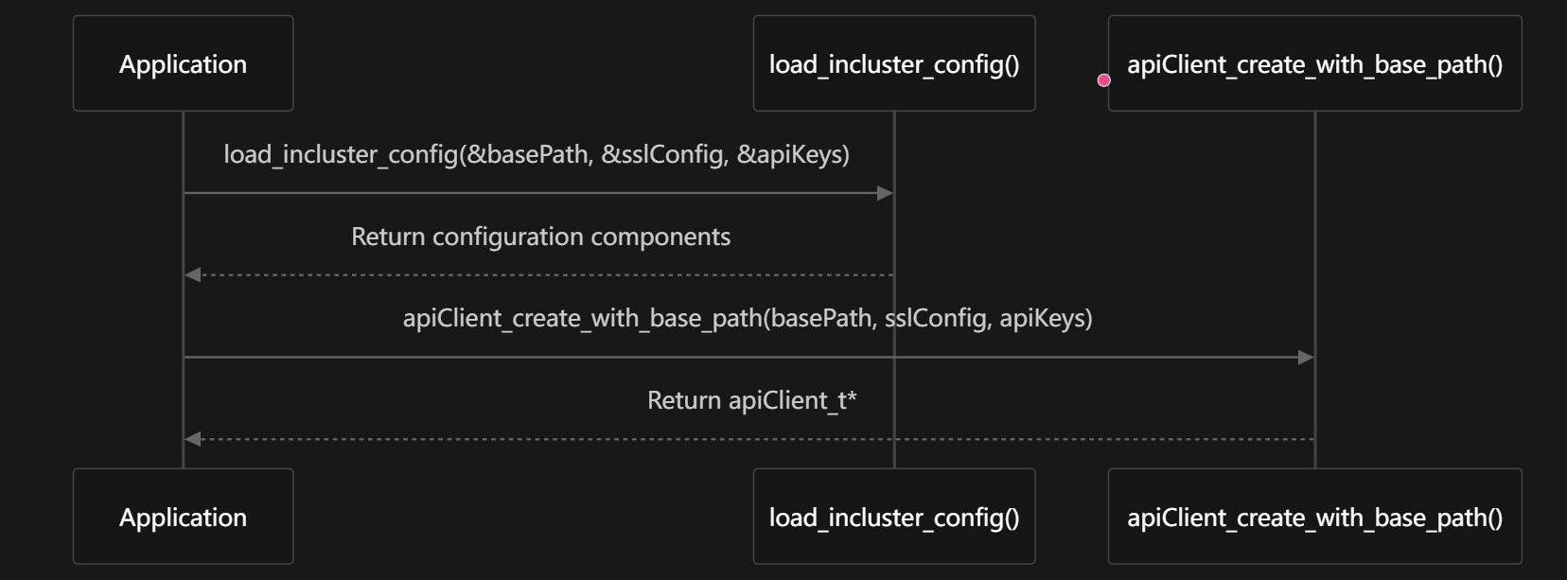Click the "Return configuration components" message text
Image resolution: width=1567 pixels, height=580 pixels.
[540, 237]
